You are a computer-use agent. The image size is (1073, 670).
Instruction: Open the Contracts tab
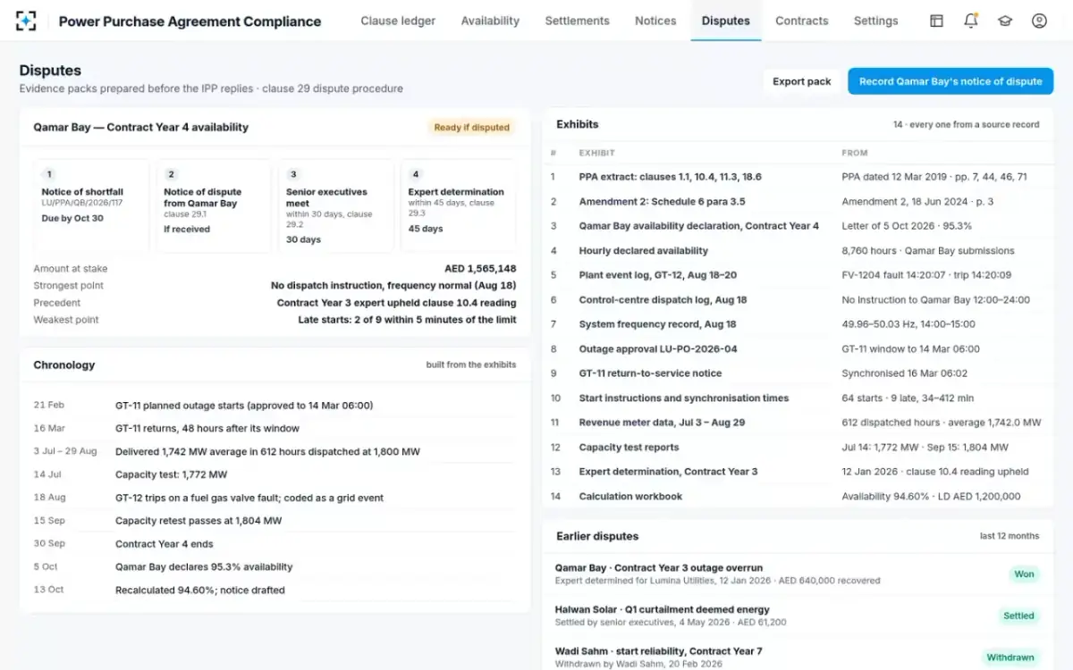click(802, 21)
